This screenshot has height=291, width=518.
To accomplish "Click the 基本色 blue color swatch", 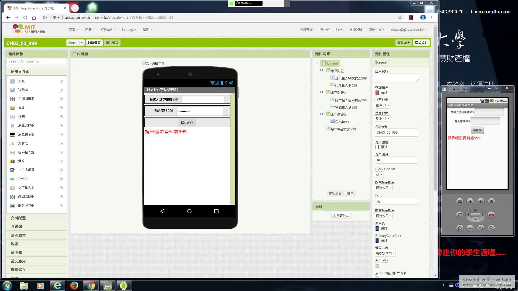I will [377, 228].
